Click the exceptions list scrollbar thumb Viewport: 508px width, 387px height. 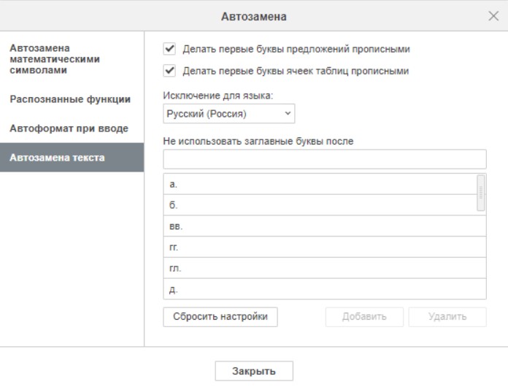tap(481, 193)
